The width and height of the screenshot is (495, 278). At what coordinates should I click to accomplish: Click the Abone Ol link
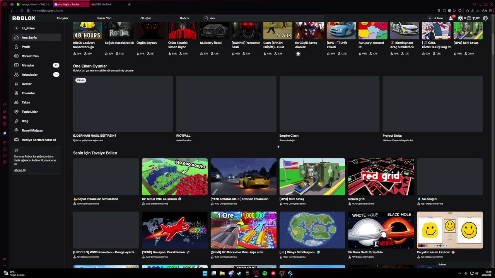(x=20, y=170)
